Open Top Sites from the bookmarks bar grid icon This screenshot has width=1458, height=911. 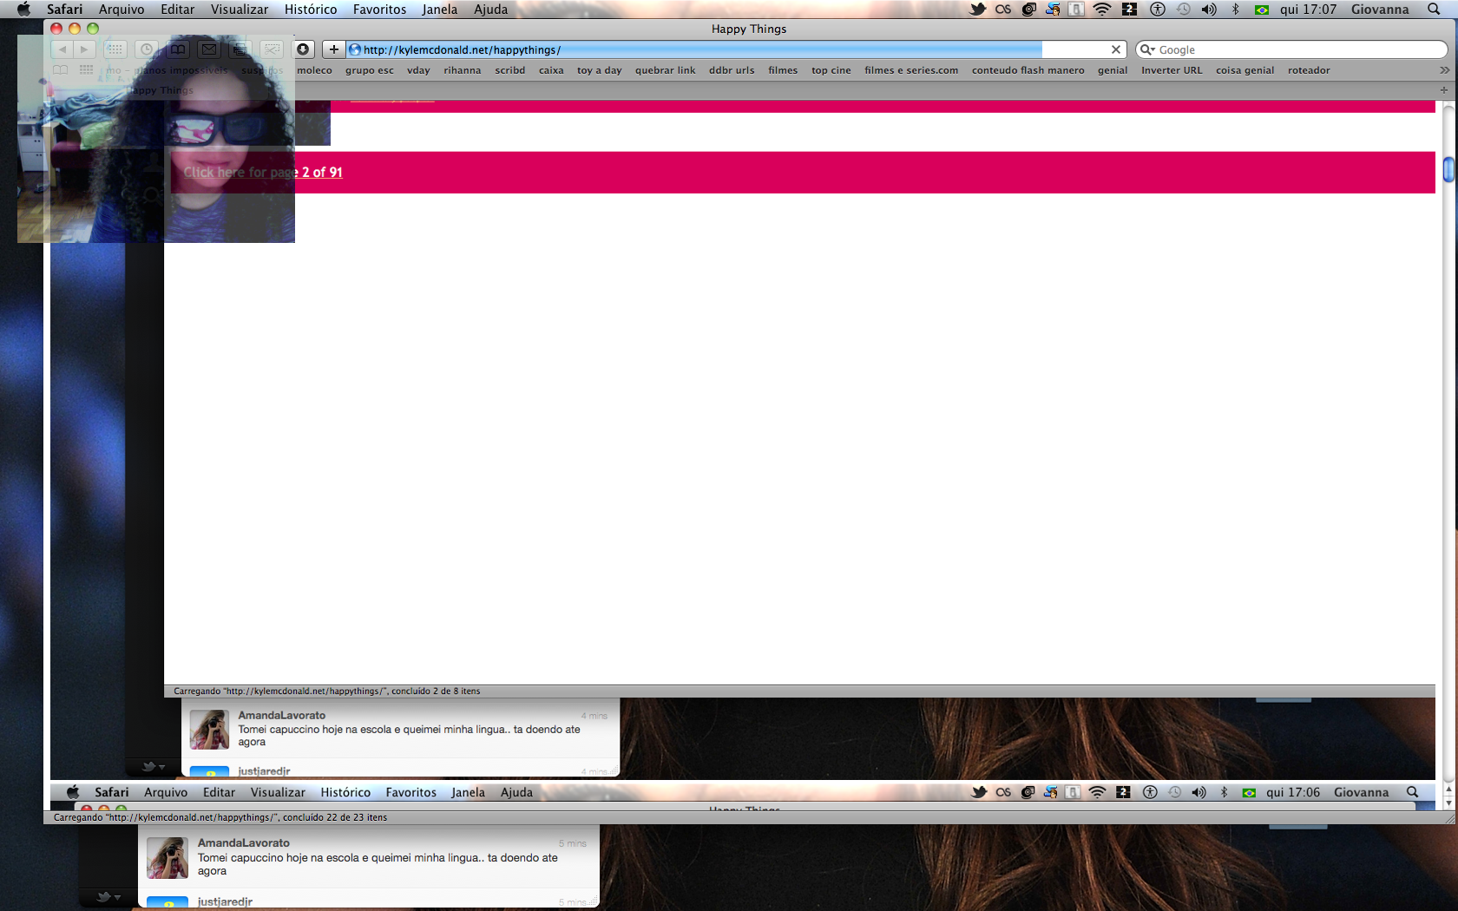[x=86, y=70]
